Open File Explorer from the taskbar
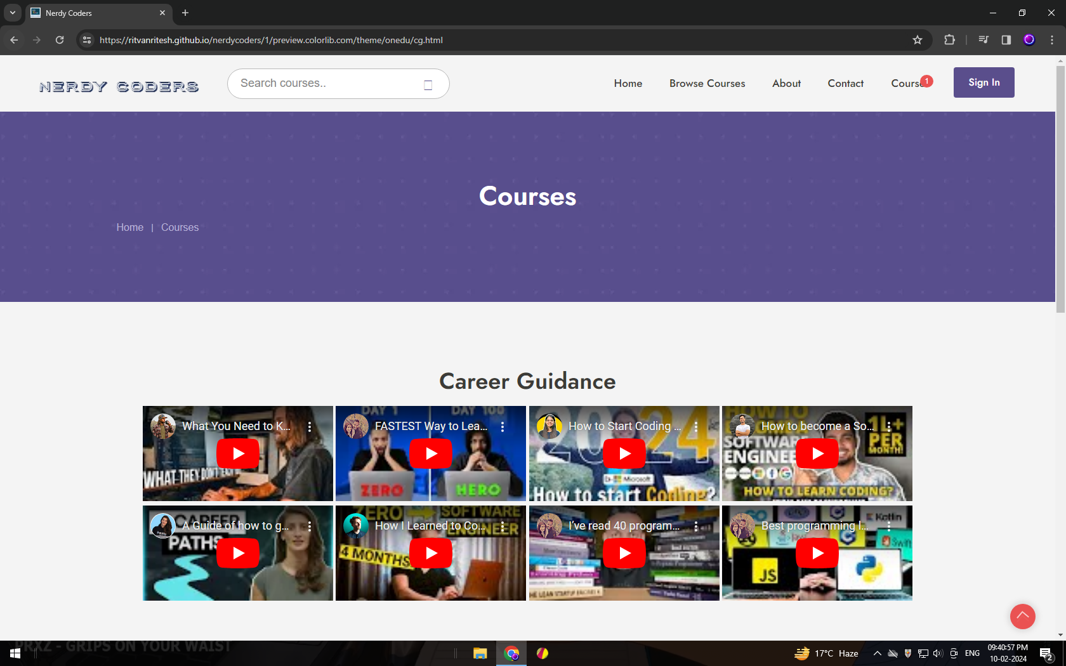 [x=480, y=653]
